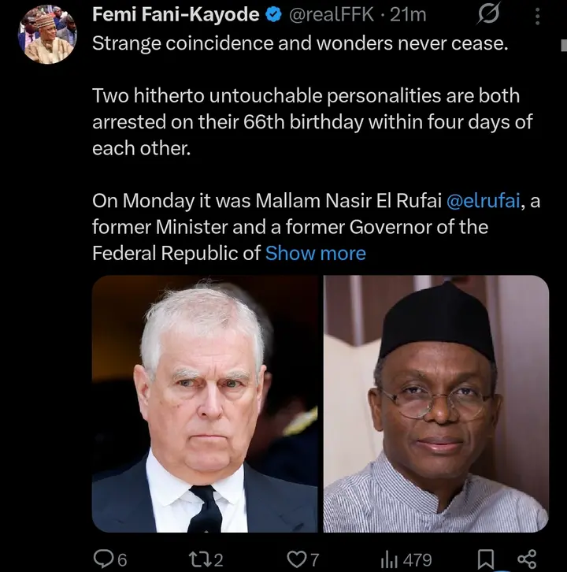567x572 pixels.
Task: Open the @elrufai mention link
Action: click(x=484, y=201)
